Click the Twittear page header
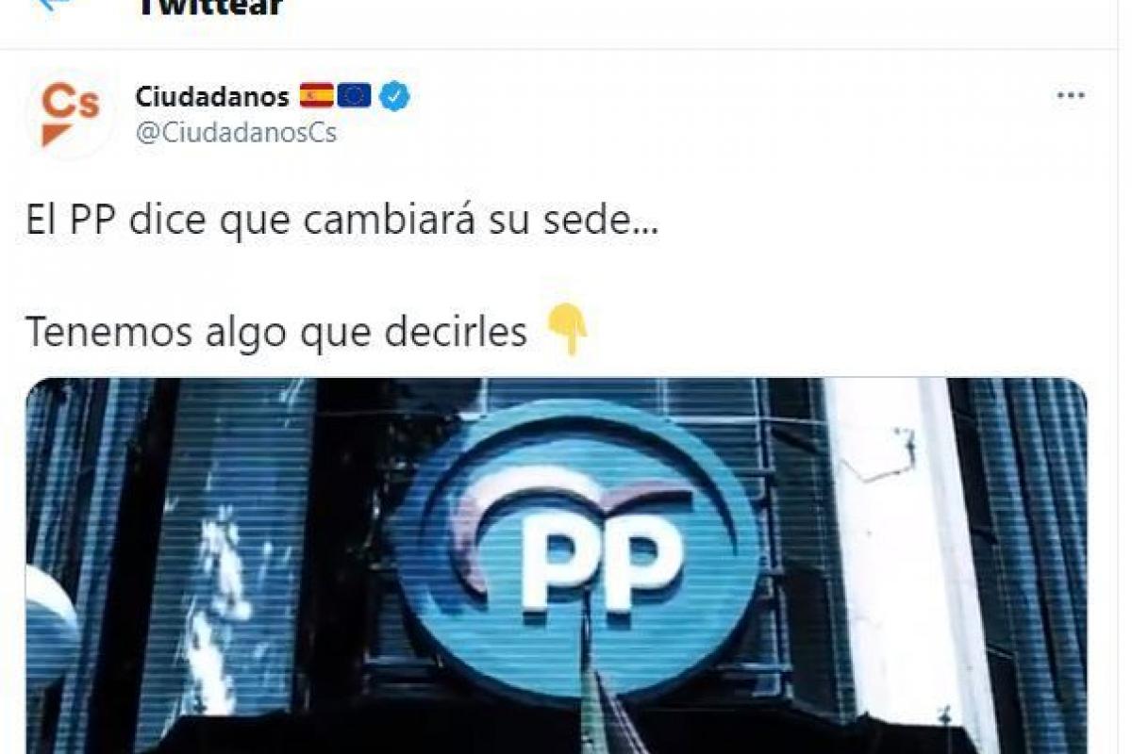Viewport: 1132px width, 754px height. click(209, 8)
